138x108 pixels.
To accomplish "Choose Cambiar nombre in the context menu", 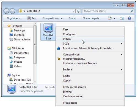I will click(90, 96).
